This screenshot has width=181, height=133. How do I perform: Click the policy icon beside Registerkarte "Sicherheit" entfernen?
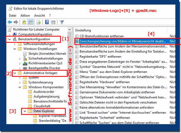[77, 118]
